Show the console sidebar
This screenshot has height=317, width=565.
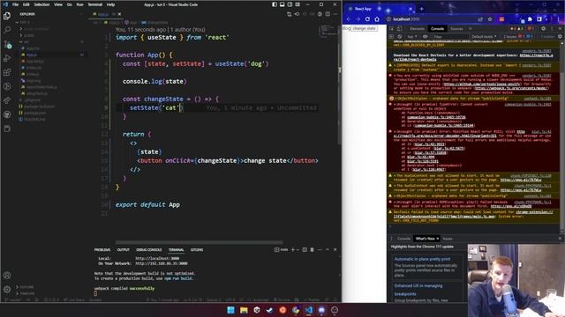tap(392, 37)
